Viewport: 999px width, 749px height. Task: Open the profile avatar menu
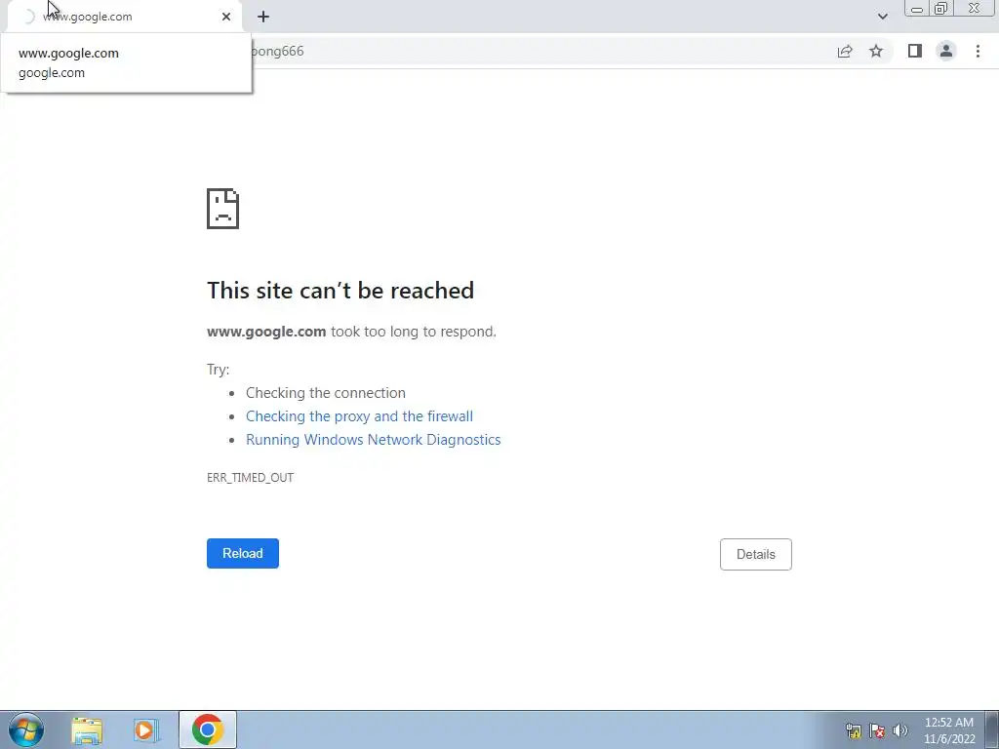pos(946,51)
